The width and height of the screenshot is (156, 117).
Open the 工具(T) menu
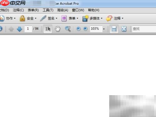(x=48, y=10)
